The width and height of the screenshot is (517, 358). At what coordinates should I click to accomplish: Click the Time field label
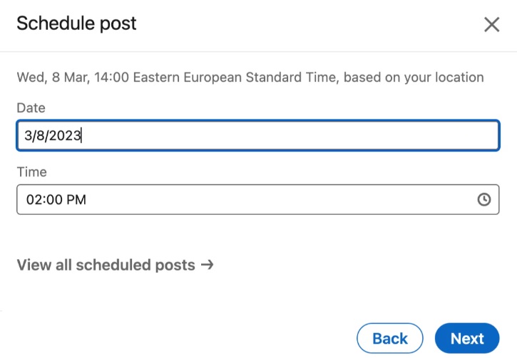(x=31, y=172)
